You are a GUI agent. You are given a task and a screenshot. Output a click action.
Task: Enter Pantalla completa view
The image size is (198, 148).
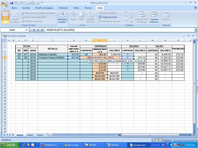pyautogui.click(x=32, y=21)
